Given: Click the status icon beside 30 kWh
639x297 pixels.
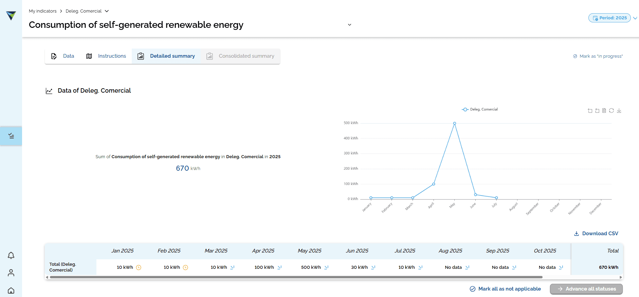Looking at the screenshot, I should coord(373,267).
